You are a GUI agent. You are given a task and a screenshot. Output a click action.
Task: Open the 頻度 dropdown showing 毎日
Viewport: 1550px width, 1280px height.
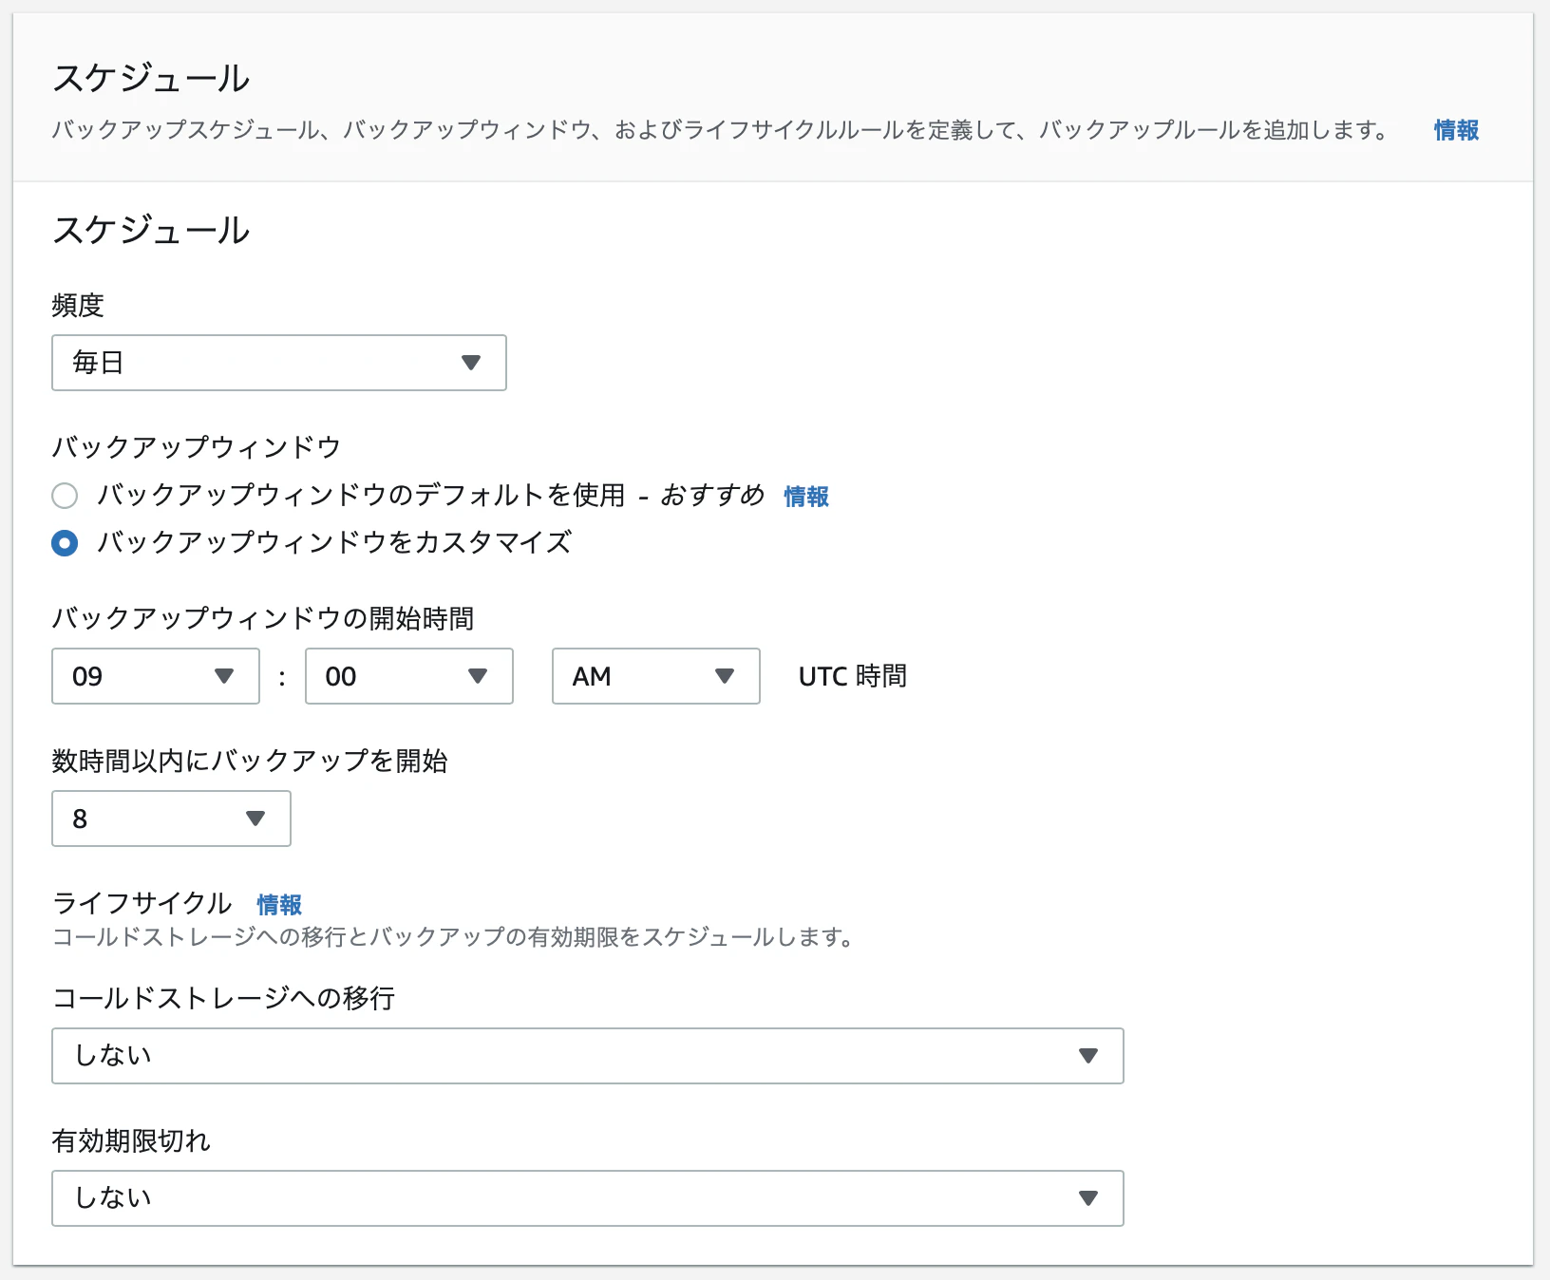pyautogui.click(x=278, y=363)
